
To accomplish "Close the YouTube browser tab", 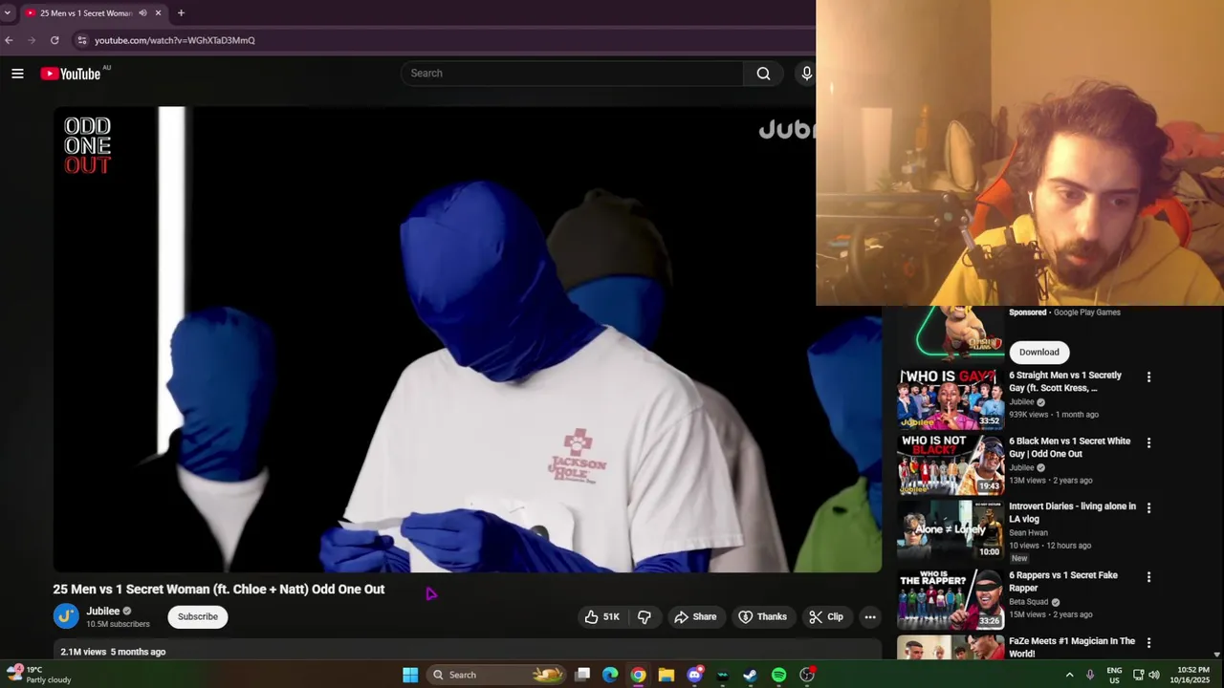I will (x=158, y=13).
